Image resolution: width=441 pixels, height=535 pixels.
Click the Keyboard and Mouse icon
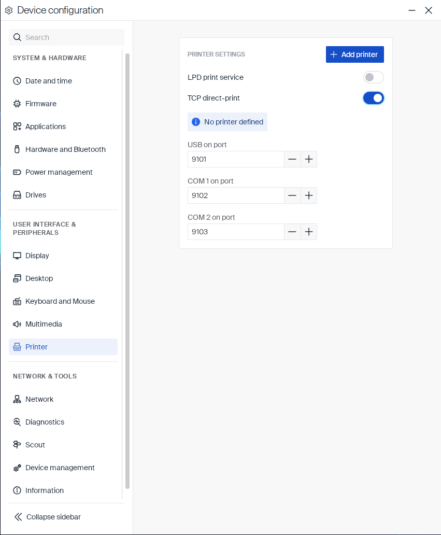(17, 301)
